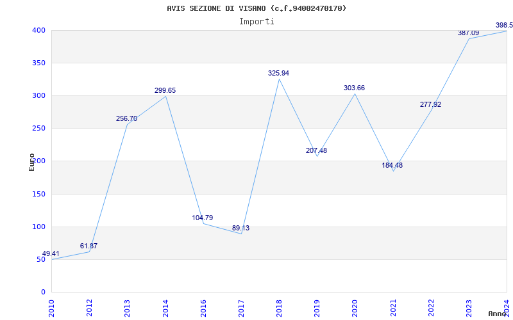Click the 2021 x-axis year label
Image resolution: width=513 pixels, height=320 pixels.
click(x=393, y=308)
